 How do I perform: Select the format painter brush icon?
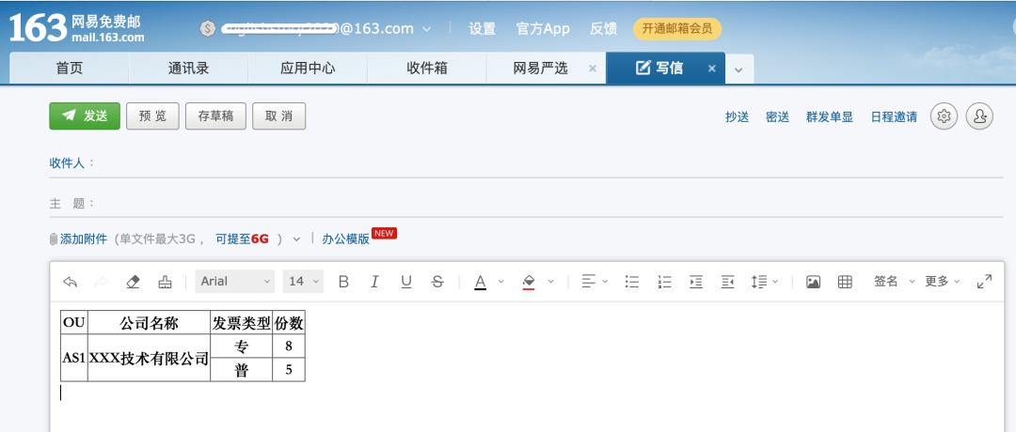coord(165,282)
